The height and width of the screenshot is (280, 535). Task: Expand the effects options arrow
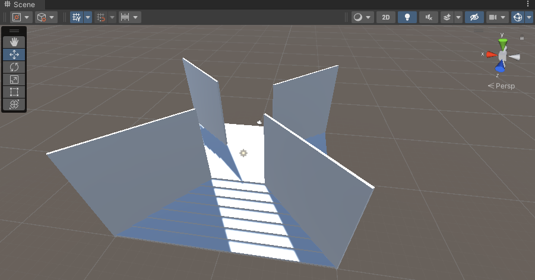click(458, 17)
